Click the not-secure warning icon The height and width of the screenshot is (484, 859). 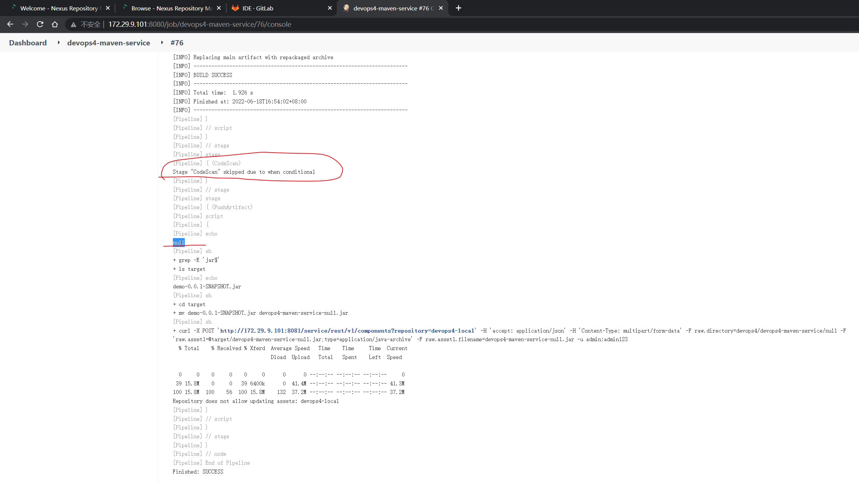(74, 25)
